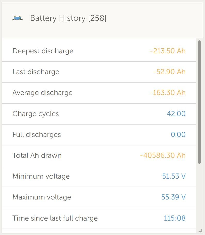Select the Charge cycles row
This screenshot has width=205, height=235.
[99, 114]
